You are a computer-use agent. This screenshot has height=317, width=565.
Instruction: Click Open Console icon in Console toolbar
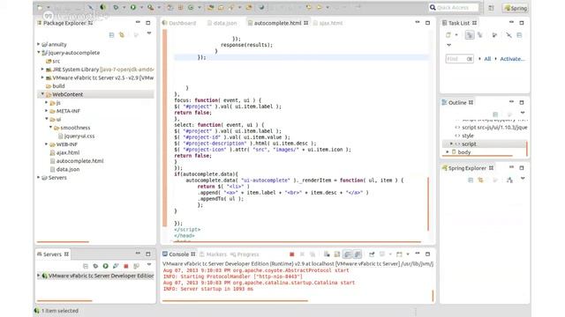click(399, 254)
